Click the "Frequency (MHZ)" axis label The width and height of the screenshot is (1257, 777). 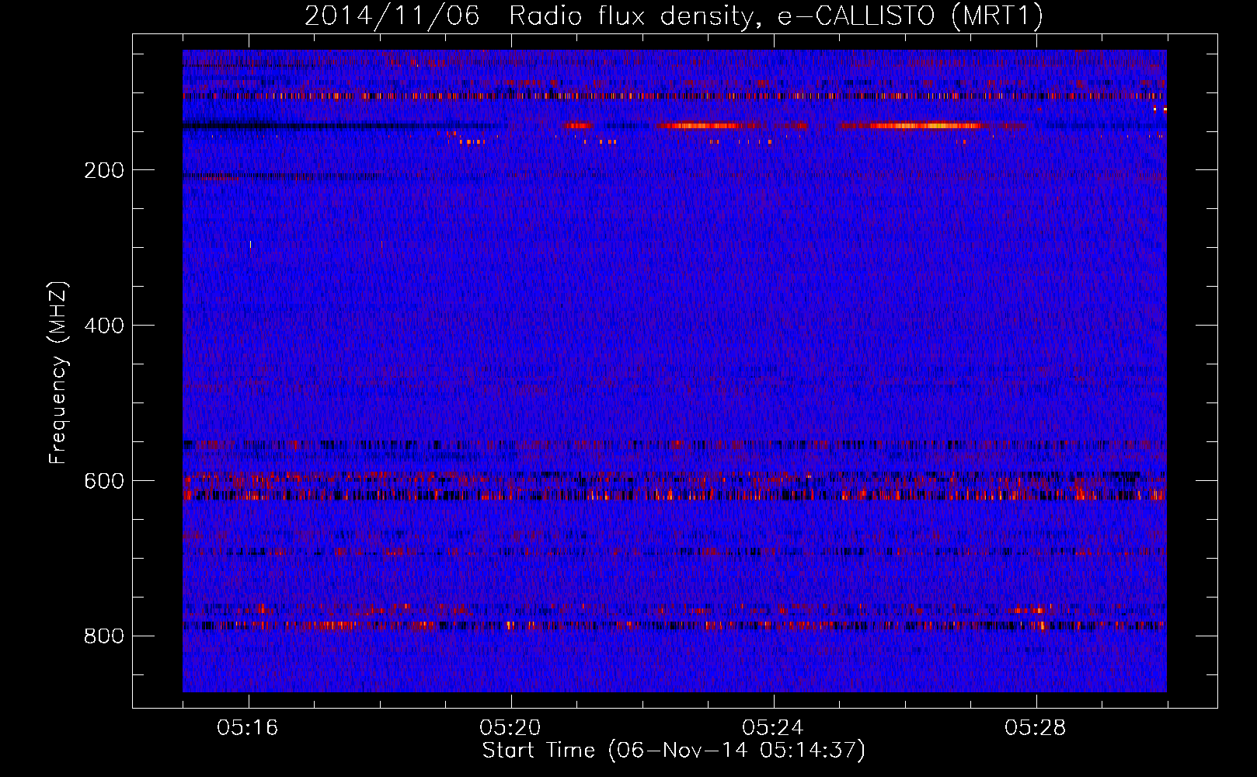(x=57, y=373)
